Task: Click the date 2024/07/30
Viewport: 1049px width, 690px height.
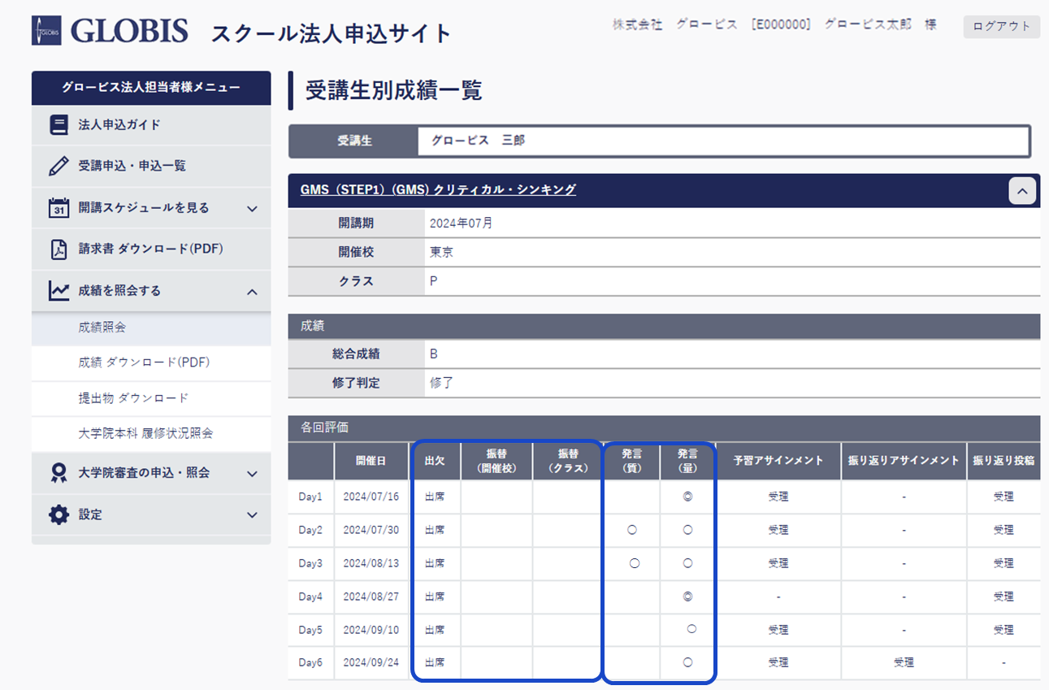Action: pyautogui.click(x=371, y=530)
